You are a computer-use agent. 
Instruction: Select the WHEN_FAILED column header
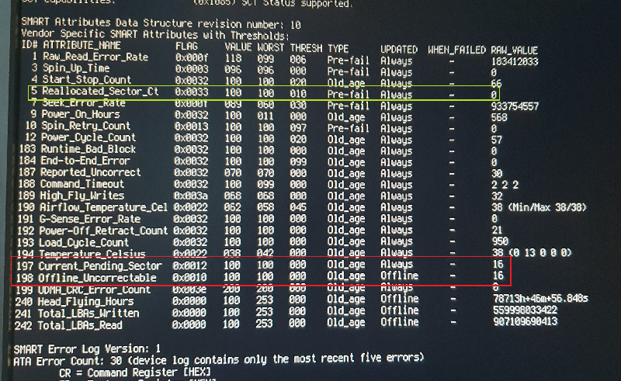coord(456,50)
